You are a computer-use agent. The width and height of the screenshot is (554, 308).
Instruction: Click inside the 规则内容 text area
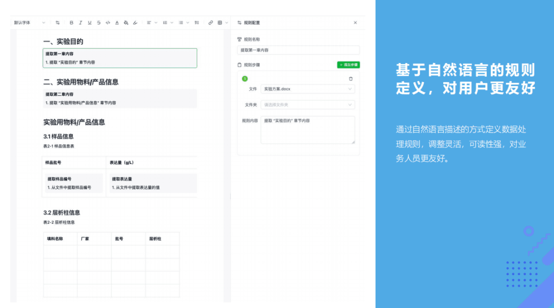pyautogui.click(x=308, y=128)
